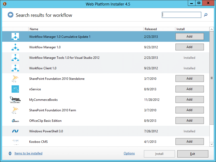Viewport: 216px width, 162px height.
Task: Click the Web Platform Installer title bar icon
Action: point(5,4)
